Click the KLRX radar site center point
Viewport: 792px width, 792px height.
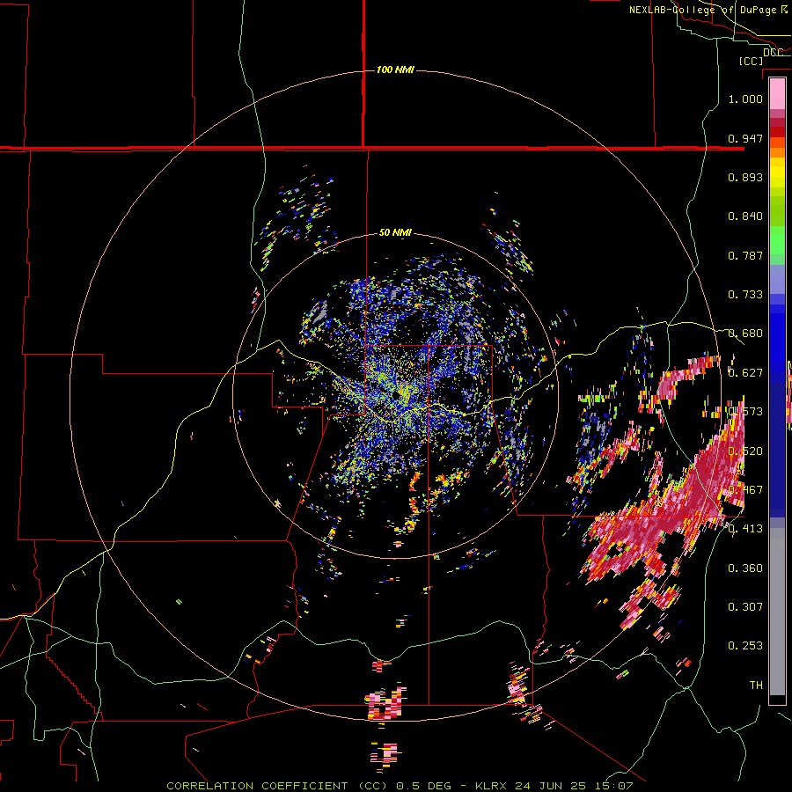pyautogui.click(x=398, y=393)
